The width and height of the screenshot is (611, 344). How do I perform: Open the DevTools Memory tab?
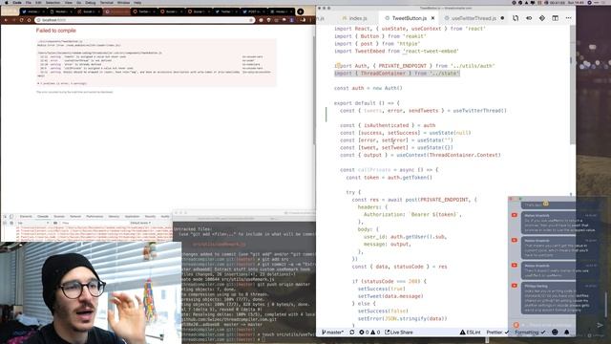tap(115, 217)
